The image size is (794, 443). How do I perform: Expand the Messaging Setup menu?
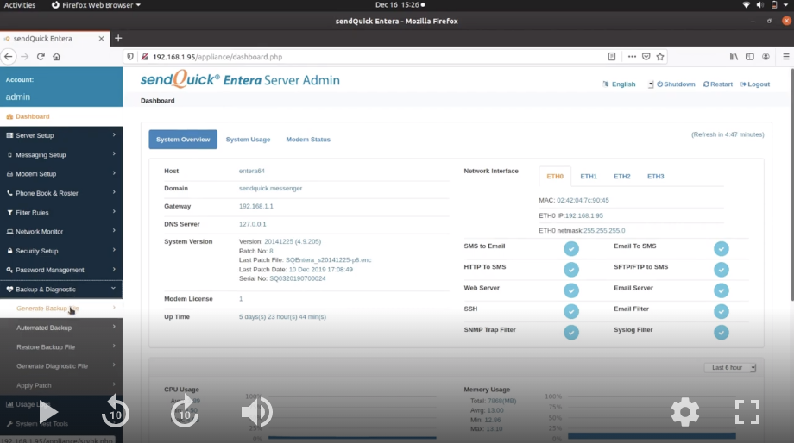tap(60, 155)
